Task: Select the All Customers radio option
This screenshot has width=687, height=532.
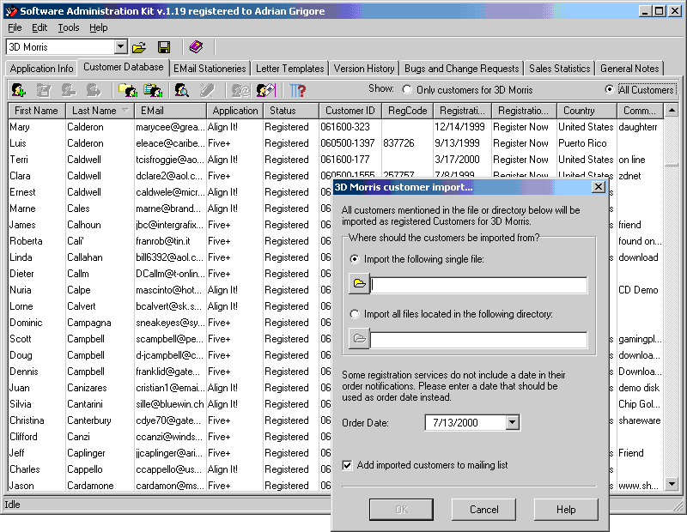Action: click(639, 90)
